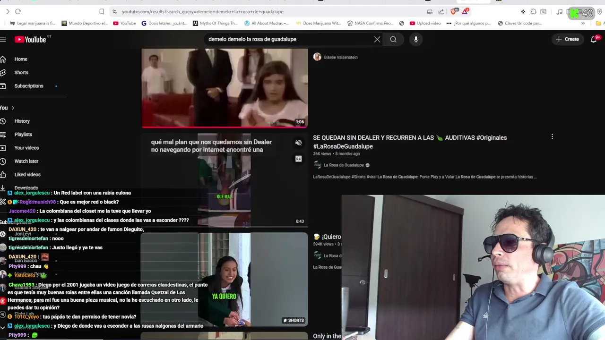Open the YA QUIERO Shorts thumbnail
The width and height of the screenshot is (605, 340).
[225, 279]
